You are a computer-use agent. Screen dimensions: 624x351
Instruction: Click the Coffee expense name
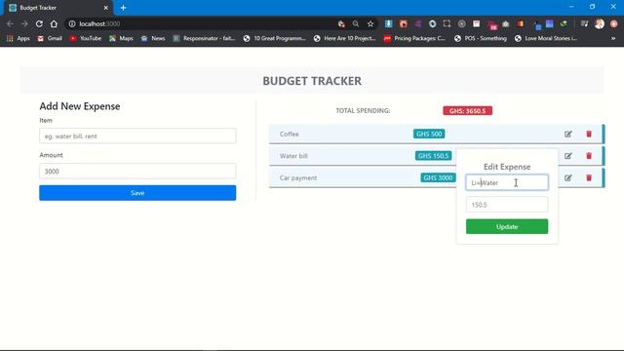point(289,135)
